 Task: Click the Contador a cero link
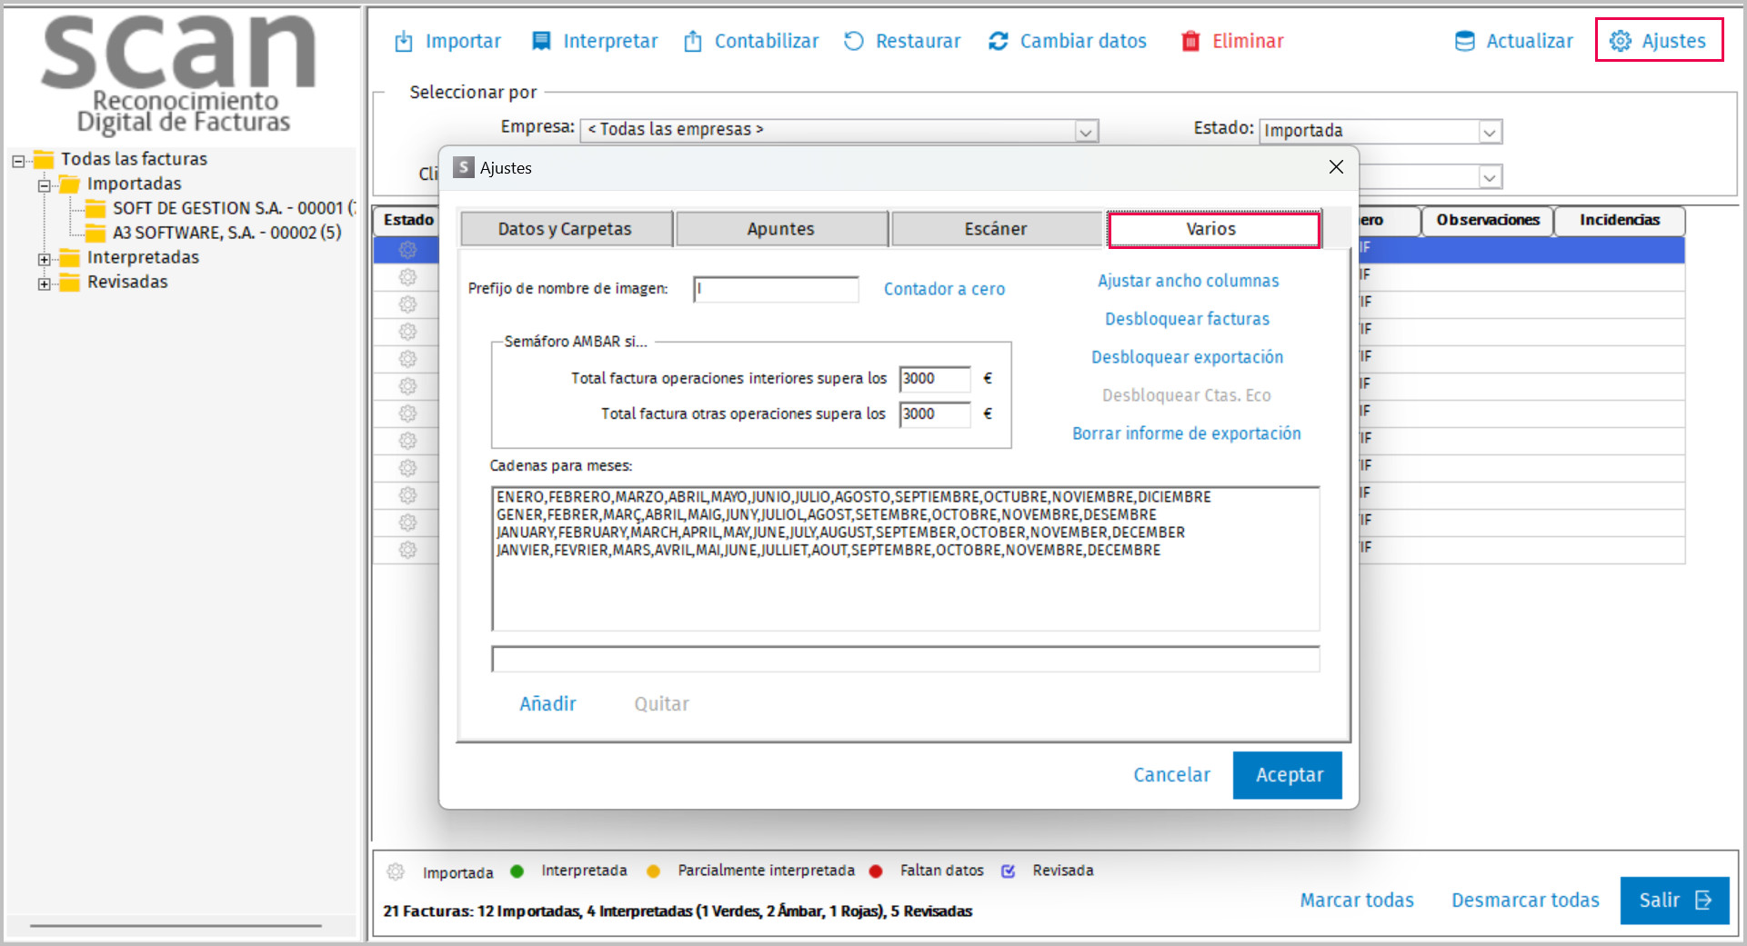coord(944,289)
